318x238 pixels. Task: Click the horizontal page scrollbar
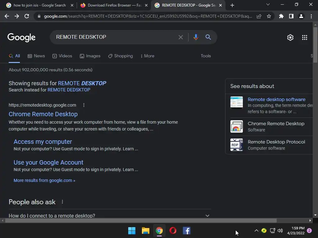[x=141, y=220]
